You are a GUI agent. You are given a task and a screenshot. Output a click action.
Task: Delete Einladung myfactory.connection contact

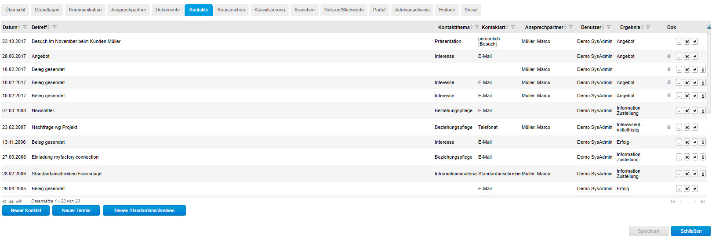(687, 157)
